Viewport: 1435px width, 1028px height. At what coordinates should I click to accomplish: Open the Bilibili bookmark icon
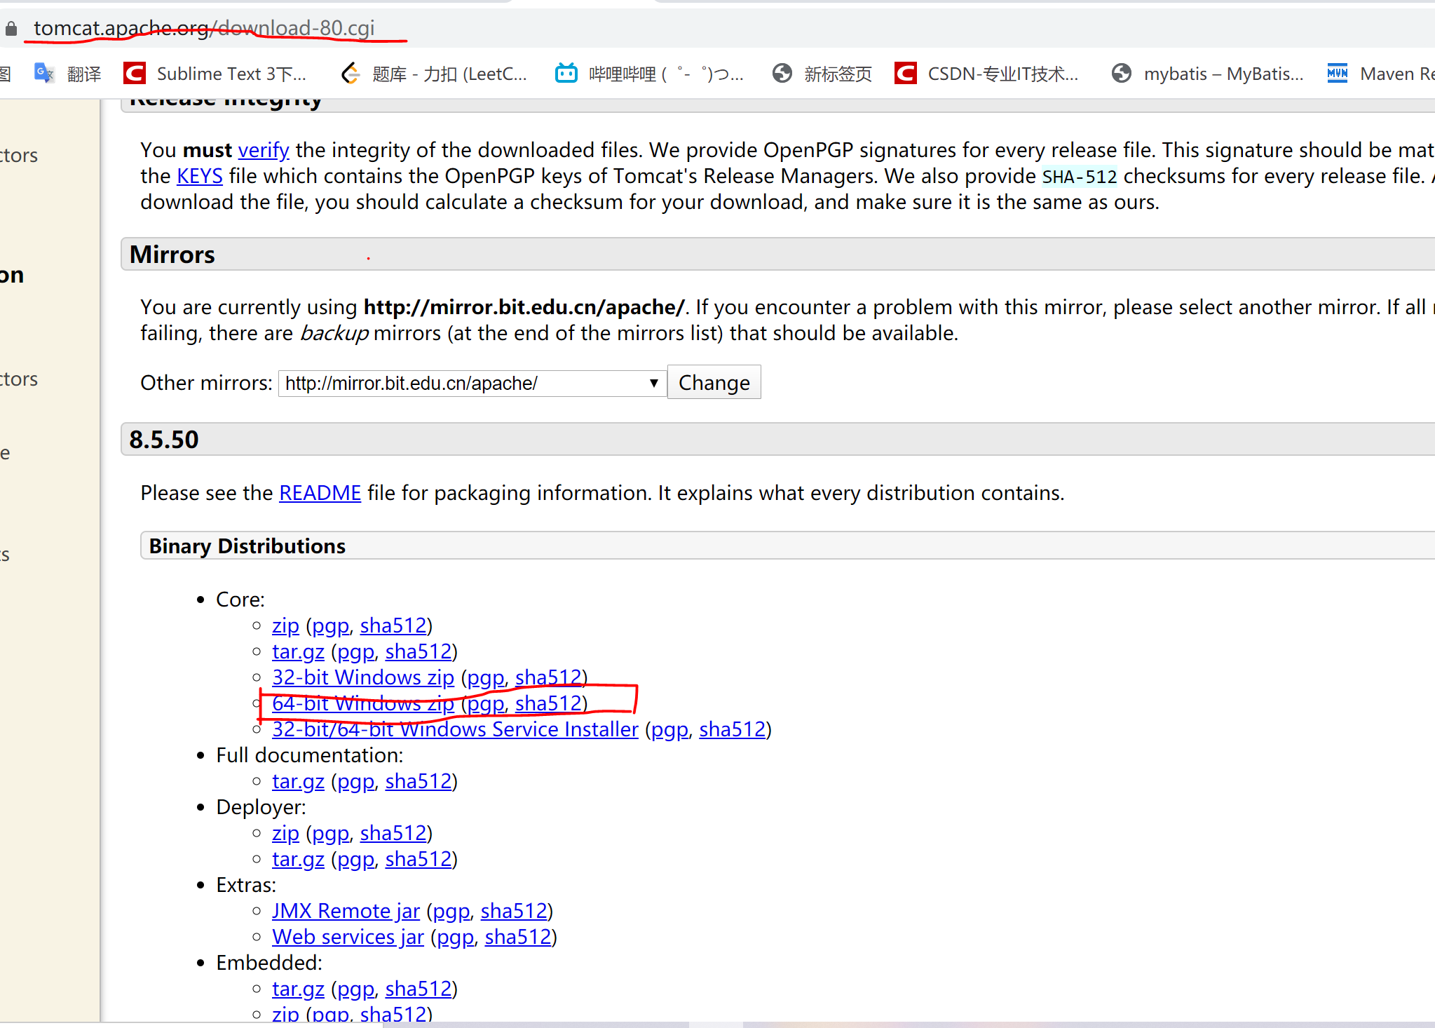(x=566, y=73)
